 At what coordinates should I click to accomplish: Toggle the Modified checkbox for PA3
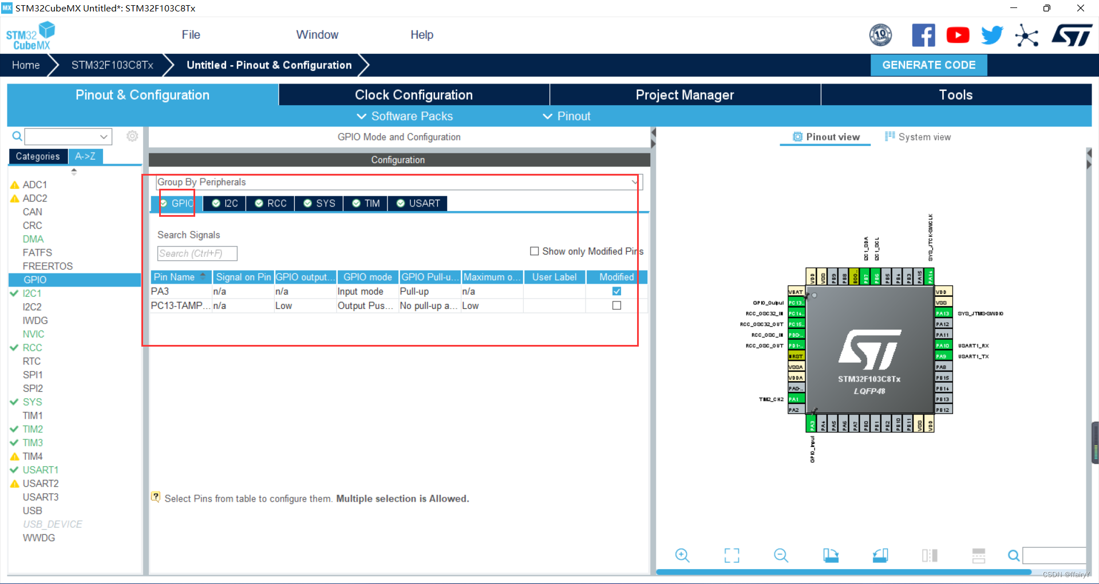pyautogui.click(x=616, y=291)
